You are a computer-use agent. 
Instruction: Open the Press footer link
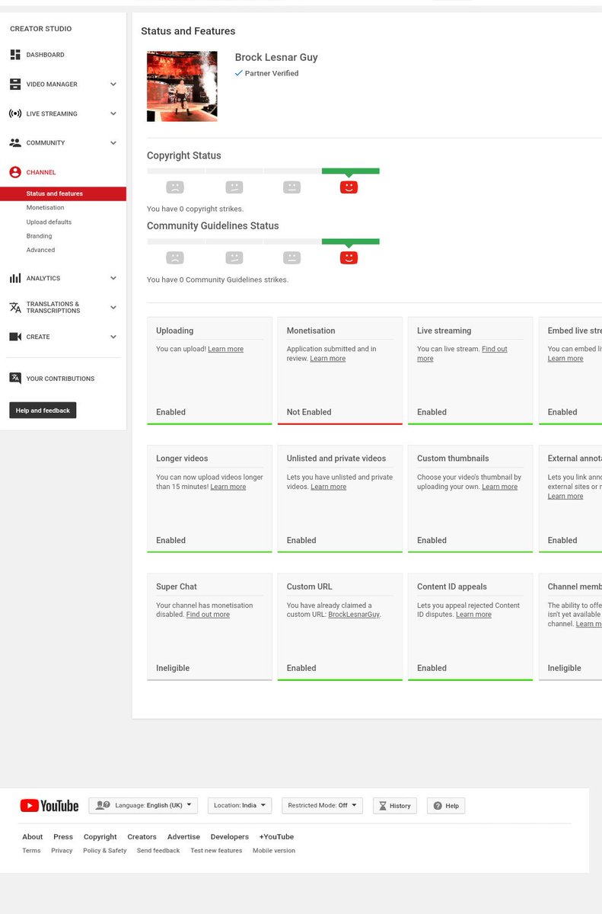coord(63,836)
